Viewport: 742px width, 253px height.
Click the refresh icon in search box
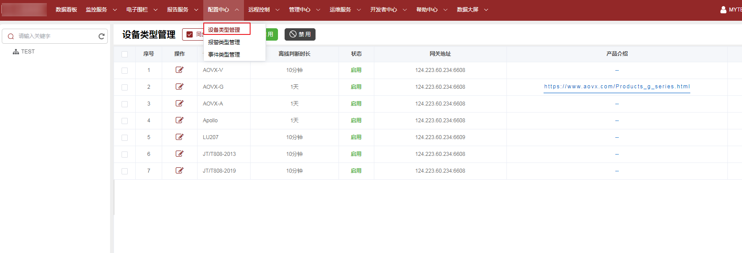pyautogui.click(x=101, y=36)
